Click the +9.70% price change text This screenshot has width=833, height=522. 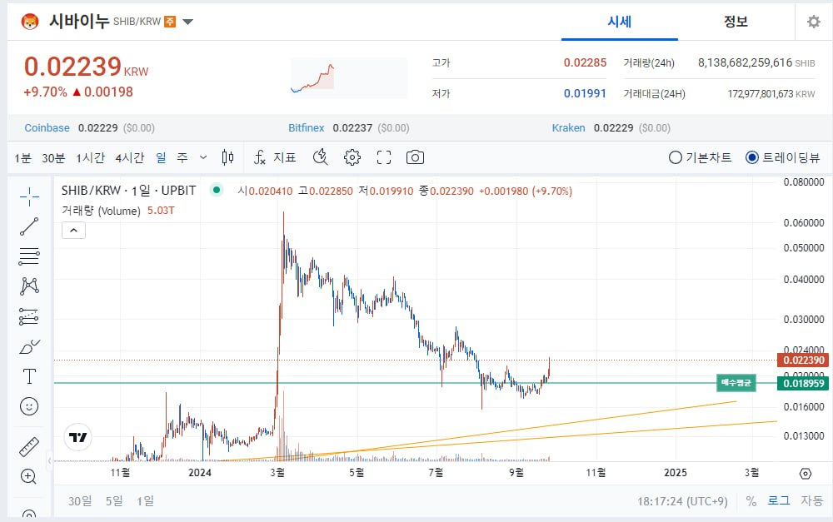pos(45,92)
